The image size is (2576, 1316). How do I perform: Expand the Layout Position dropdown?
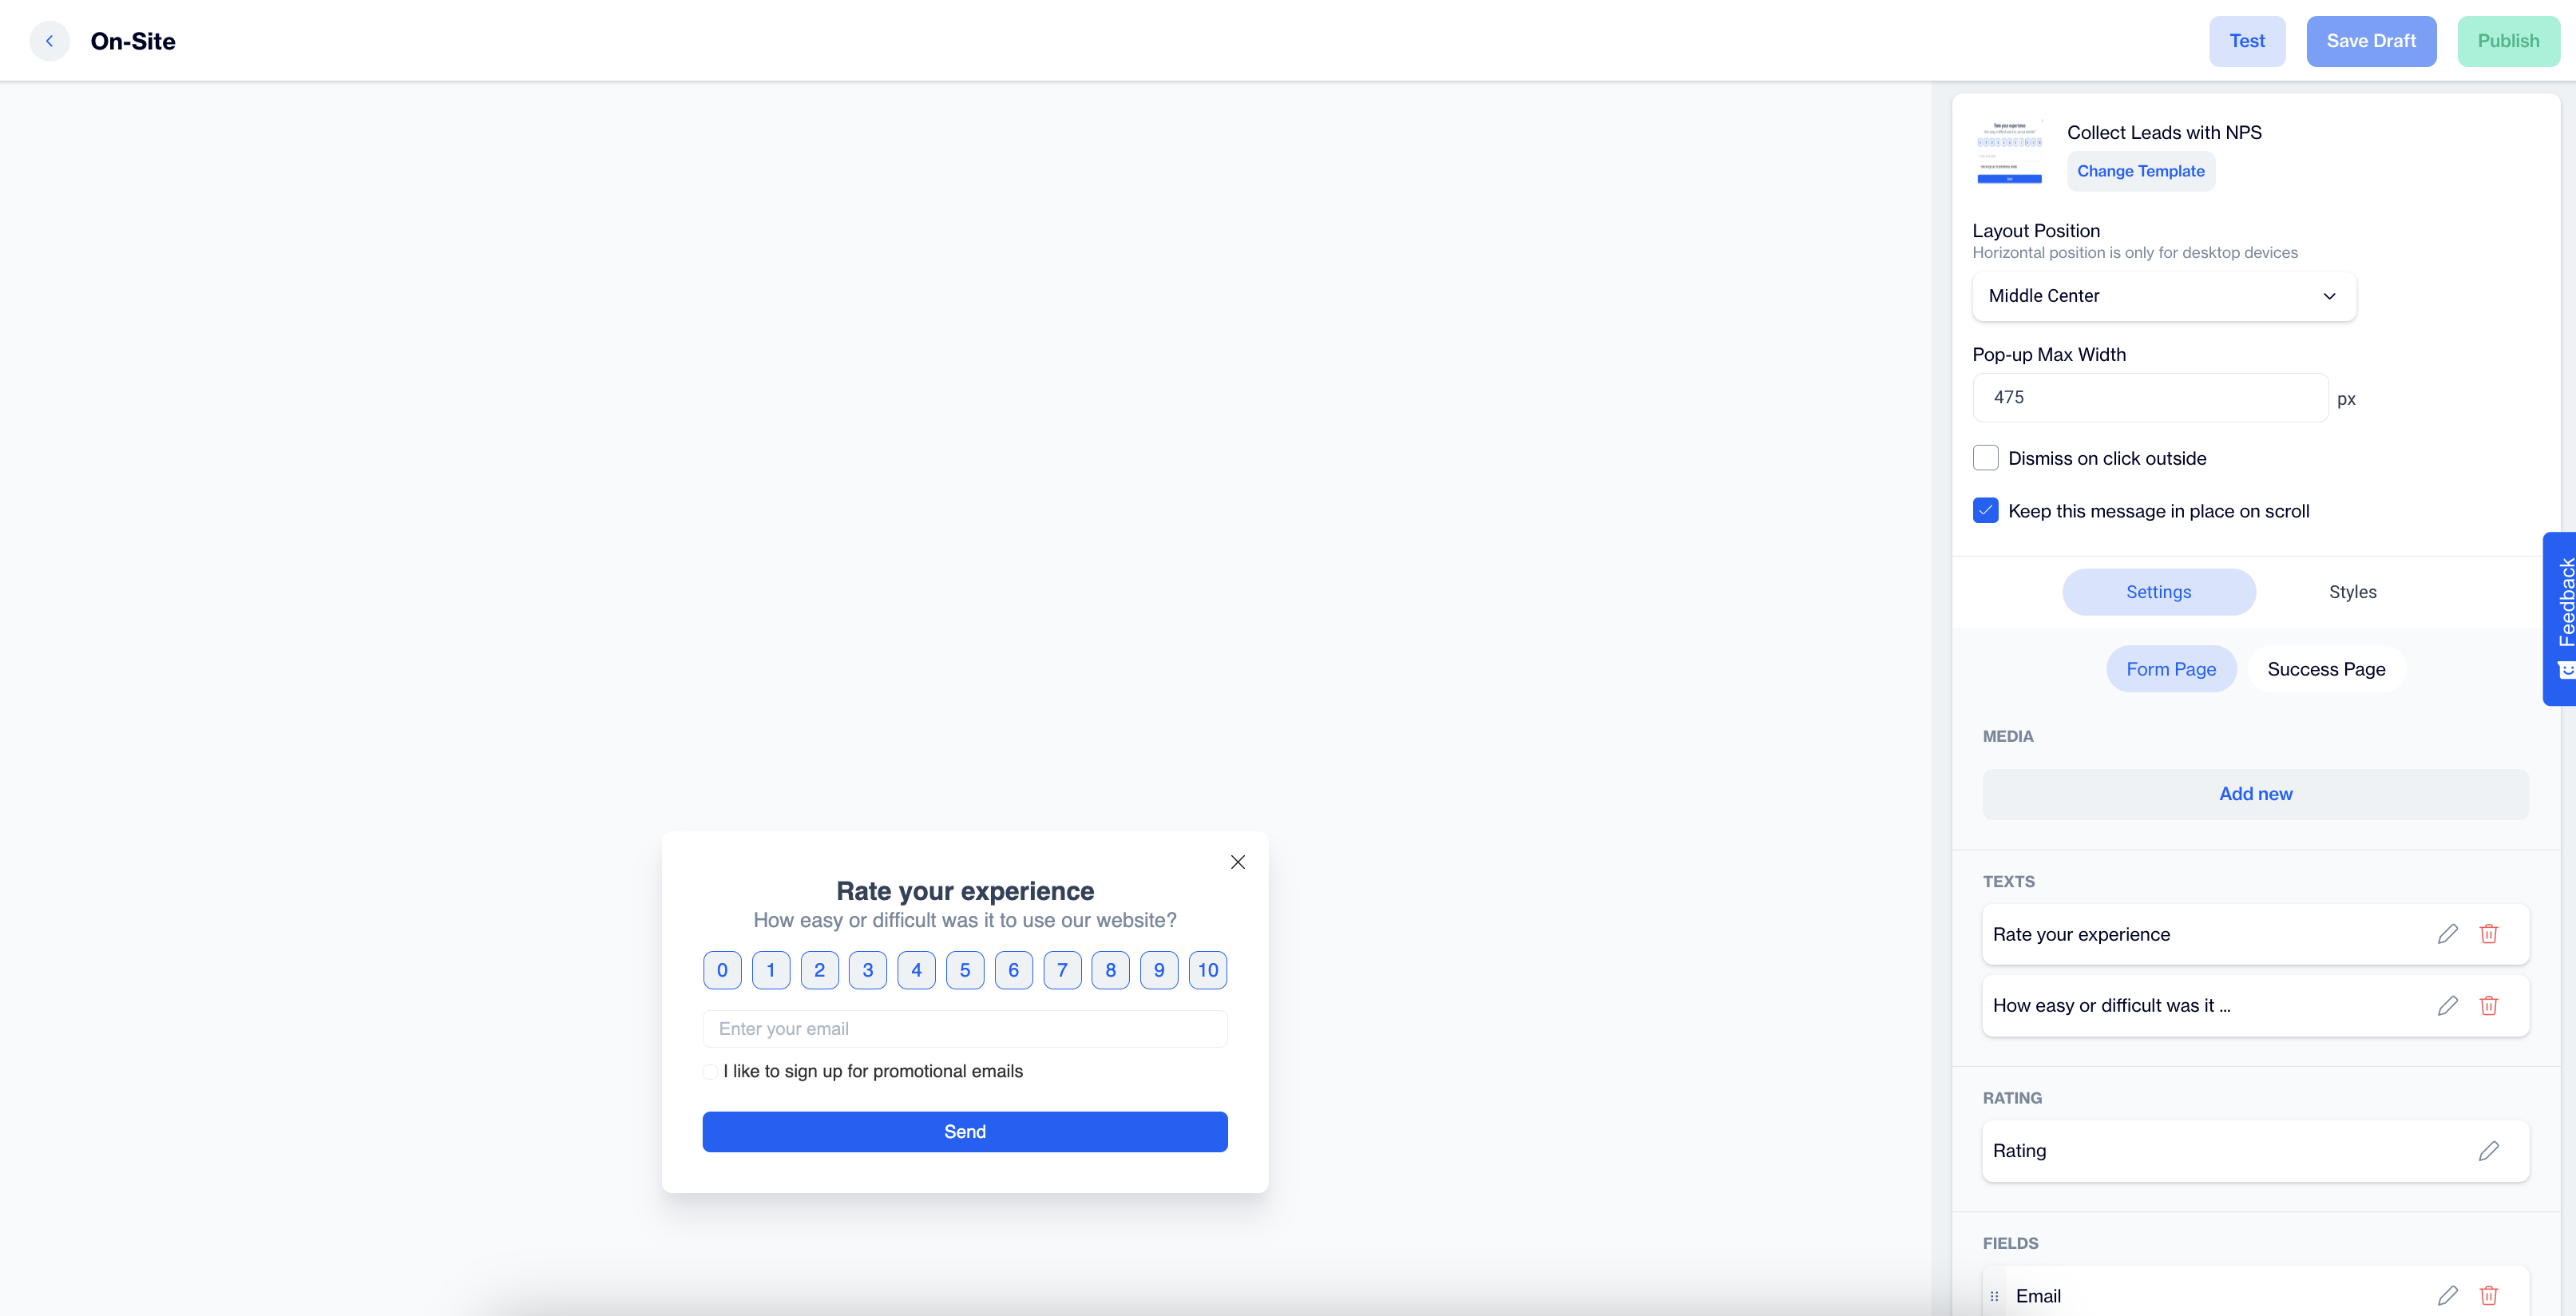pyautogui.click(x=2163, y=295)
